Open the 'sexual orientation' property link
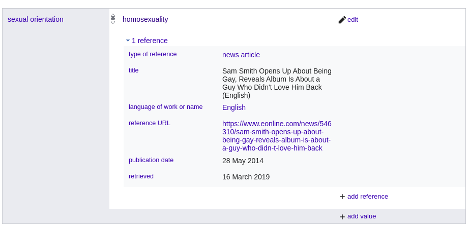Viewport: 469px width, 226px height. tap(36, 19)
